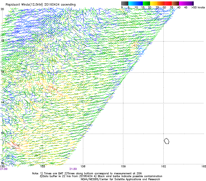This screenshot has width=206, height=181.
Task: Click the small island outline near 162 longitude
Action: 166,141
